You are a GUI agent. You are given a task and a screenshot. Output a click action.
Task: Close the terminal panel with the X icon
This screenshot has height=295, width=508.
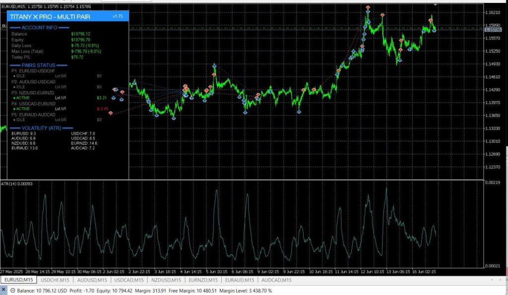[3, 290]
